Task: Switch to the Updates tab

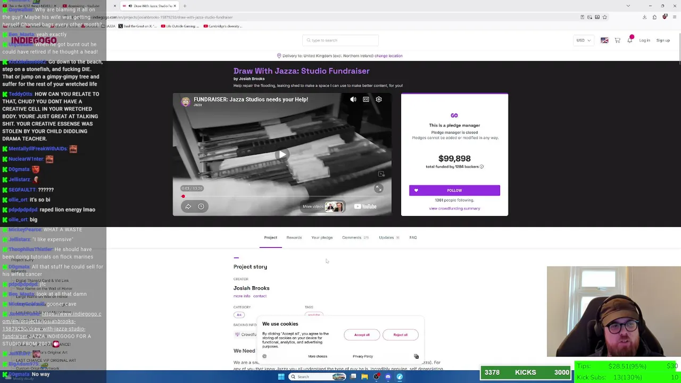Action: pyautogui.click(x=389, y=238)
